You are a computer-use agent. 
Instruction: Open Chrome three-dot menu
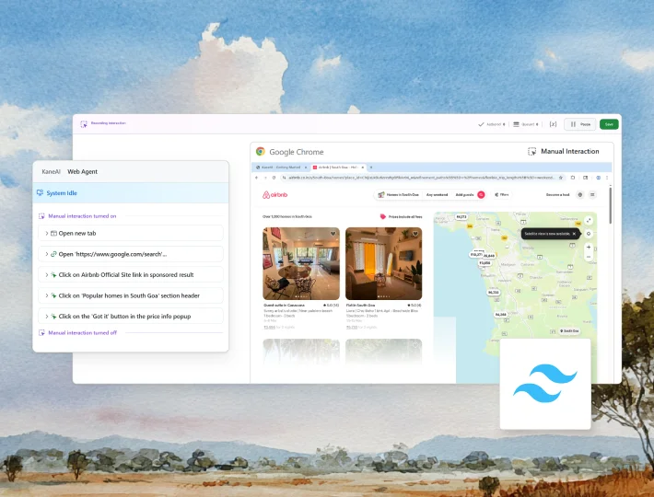[607, 178]
